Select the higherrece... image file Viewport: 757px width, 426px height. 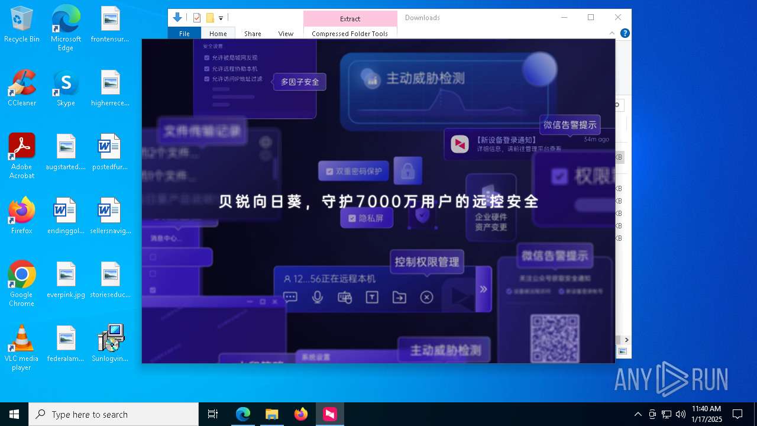(110, 89)
